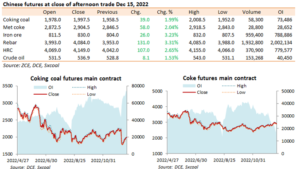Screen dimensions: 297x169
Task: Click the Open column header
Action: (x=50, y=12)
